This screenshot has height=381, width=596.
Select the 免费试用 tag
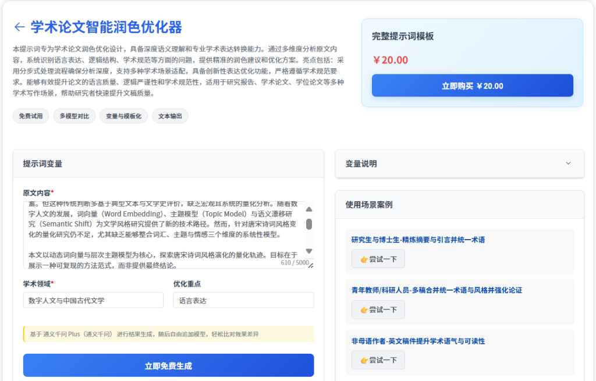[30, 116]
